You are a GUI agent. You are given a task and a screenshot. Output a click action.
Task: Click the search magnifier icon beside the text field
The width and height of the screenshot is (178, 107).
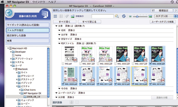pos(117,16)
